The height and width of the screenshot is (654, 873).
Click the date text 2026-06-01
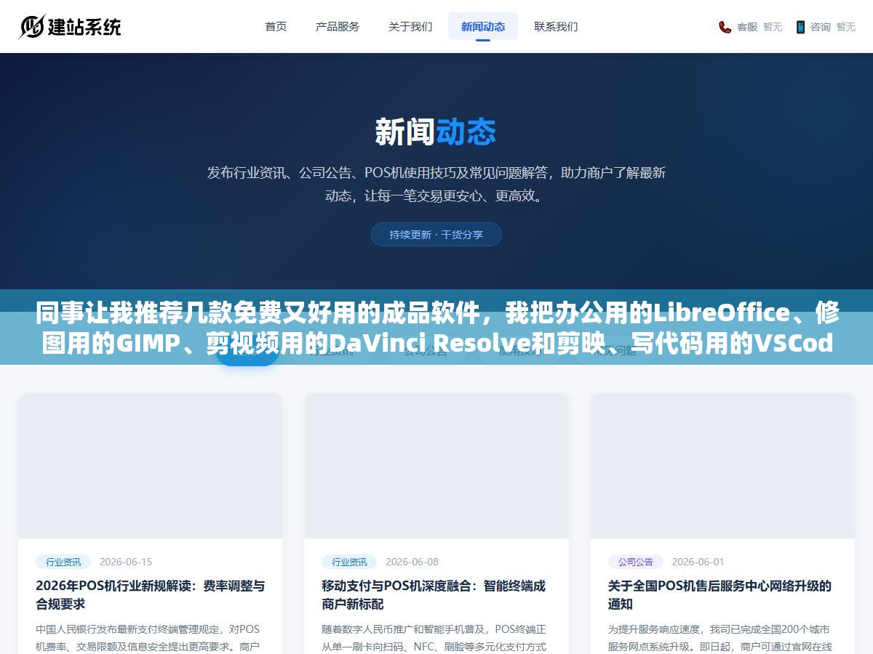698,562
